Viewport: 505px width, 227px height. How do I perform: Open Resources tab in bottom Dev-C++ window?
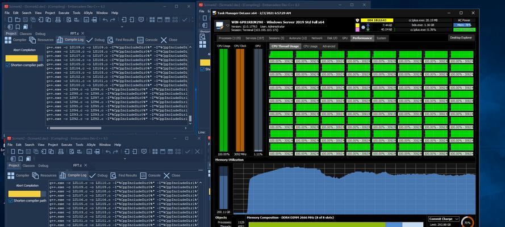pyautogui.click(x=44, y=175)
